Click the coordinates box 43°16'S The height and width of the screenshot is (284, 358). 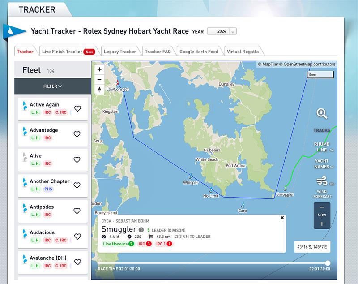pos(312,247)
